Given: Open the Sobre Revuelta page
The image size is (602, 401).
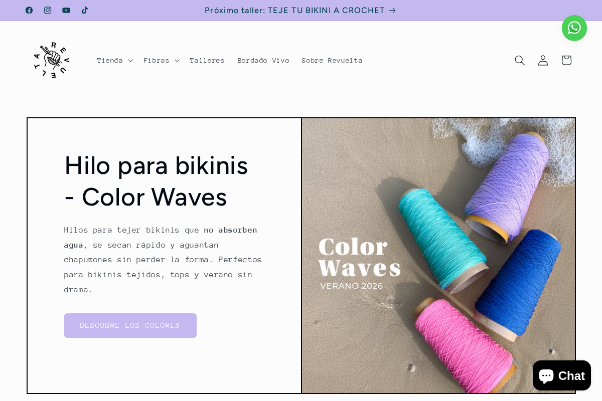Looking at the screenshot, I should (332, 60).
